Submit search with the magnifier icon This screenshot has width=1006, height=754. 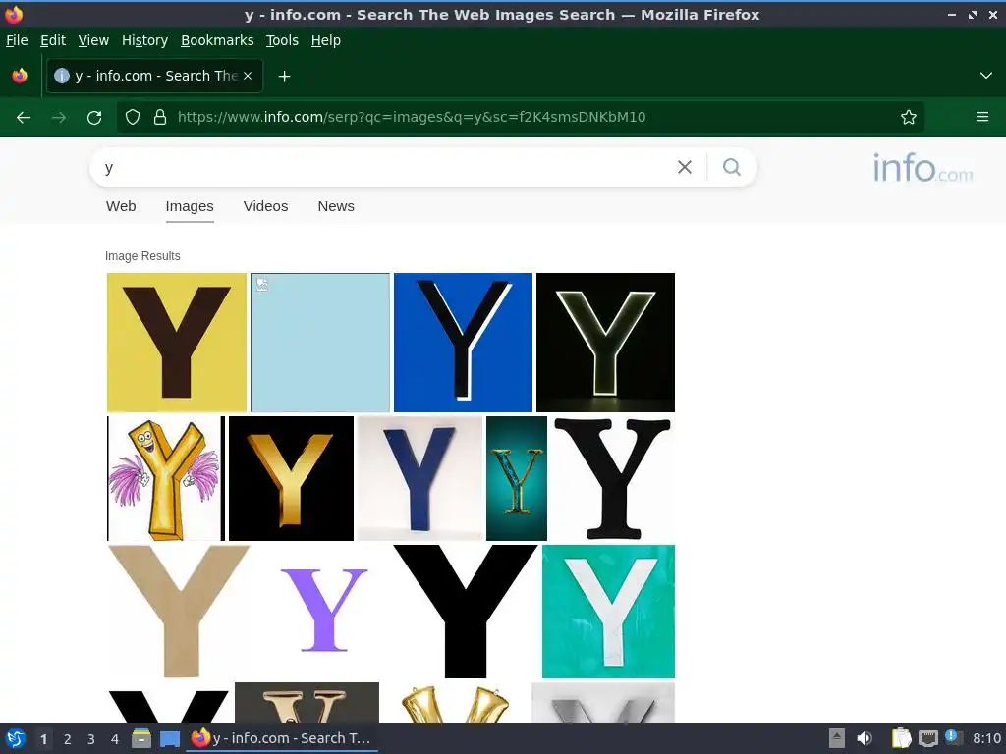731,167
